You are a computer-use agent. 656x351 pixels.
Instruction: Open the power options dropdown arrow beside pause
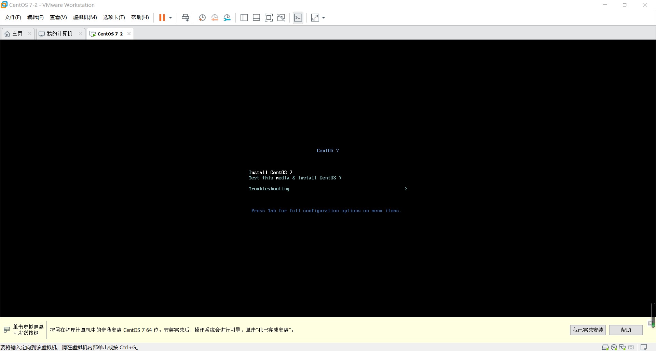[170, 18]
